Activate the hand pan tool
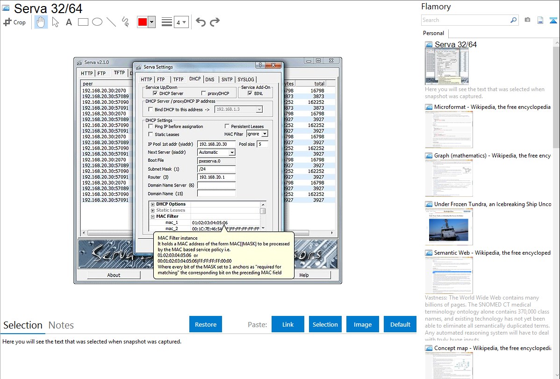This screenshot has height=379, width=560. [41, 22]
